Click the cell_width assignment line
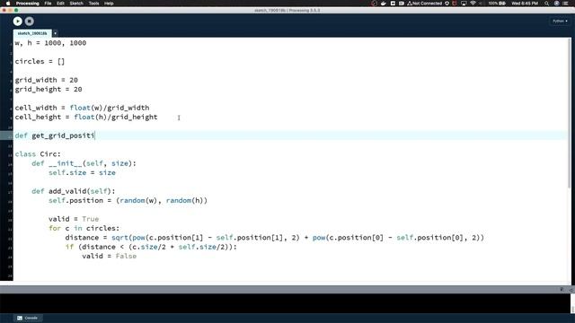Image resolution: width=575 pixels, height=323 pixels. coord(82,108)
